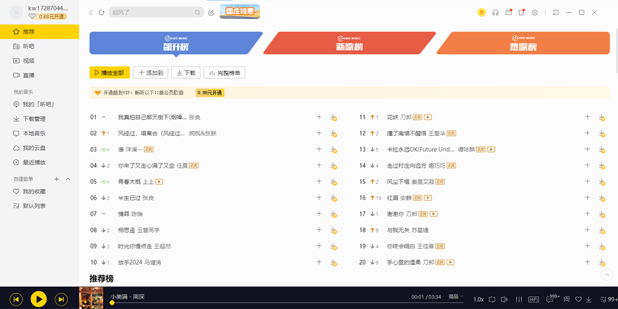This screenshot has width=618, height=309.
Task: Click the 完整榜单 button
Action: (224, 73)
